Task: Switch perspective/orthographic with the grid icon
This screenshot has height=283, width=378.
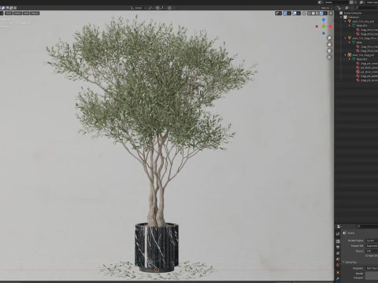Action: coord(329,57)
